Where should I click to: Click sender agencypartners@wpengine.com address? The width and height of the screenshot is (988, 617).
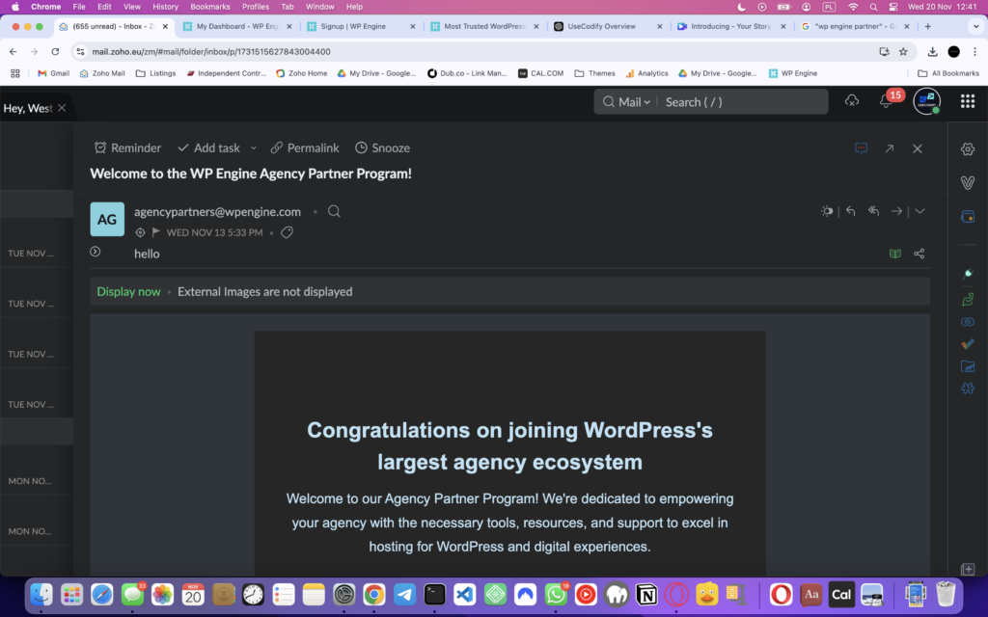[x=217, y=212]
